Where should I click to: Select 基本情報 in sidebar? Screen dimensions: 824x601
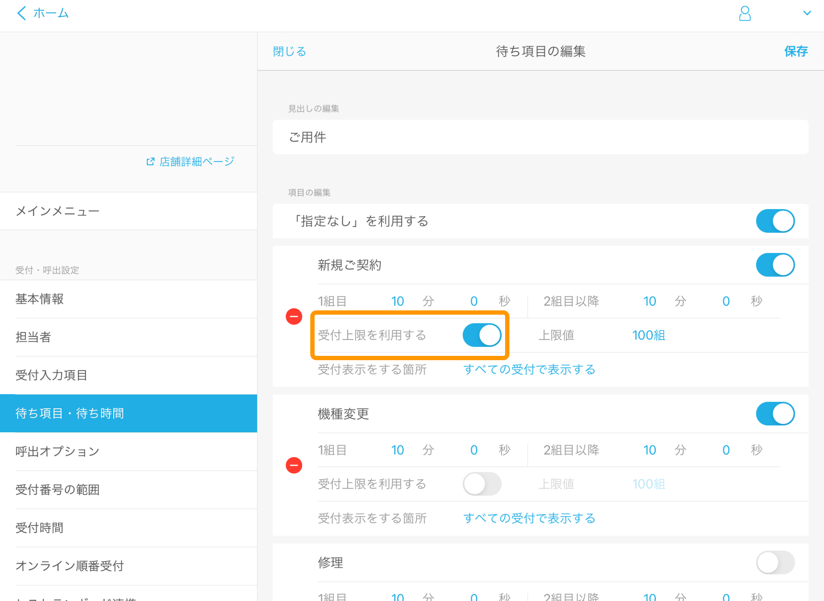129,299
